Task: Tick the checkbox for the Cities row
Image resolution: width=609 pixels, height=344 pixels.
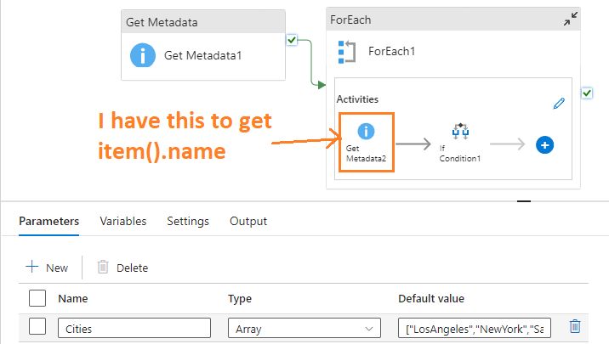Action: pyautogui.click(x=37, y=327)
